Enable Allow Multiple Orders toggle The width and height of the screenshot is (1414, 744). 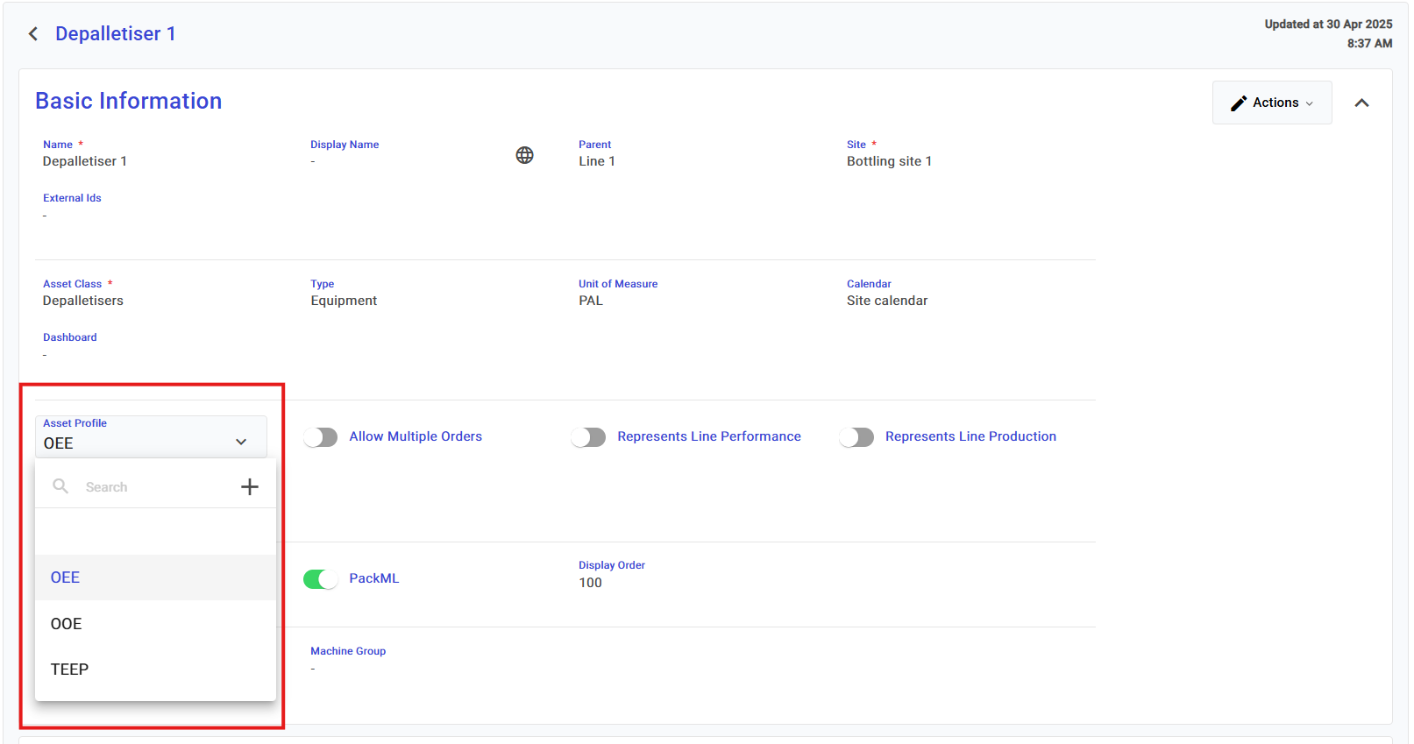(x=321, y=437)
